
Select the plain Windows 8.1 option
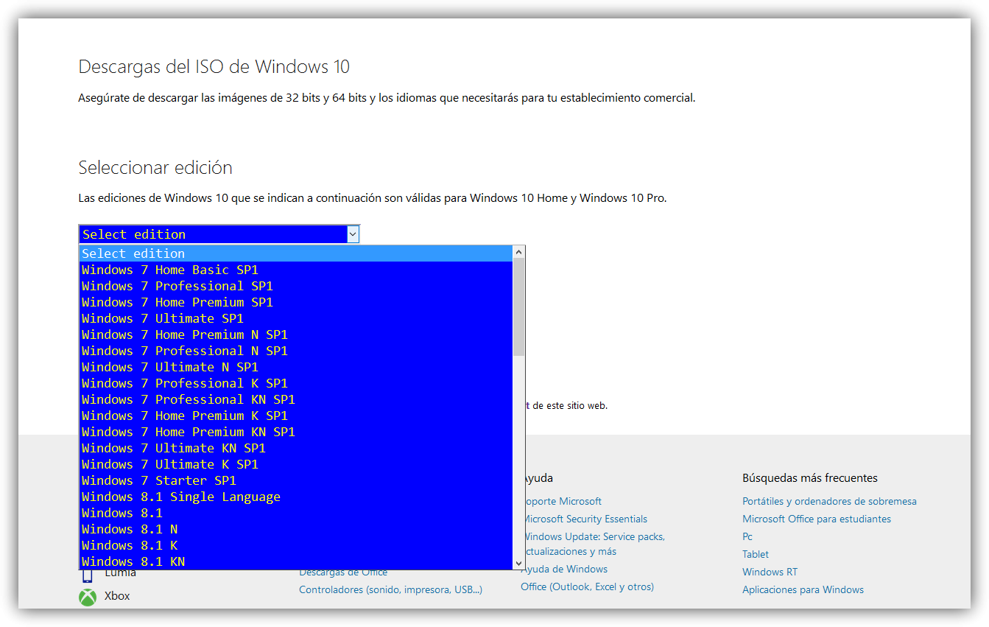tap(296, 513)
